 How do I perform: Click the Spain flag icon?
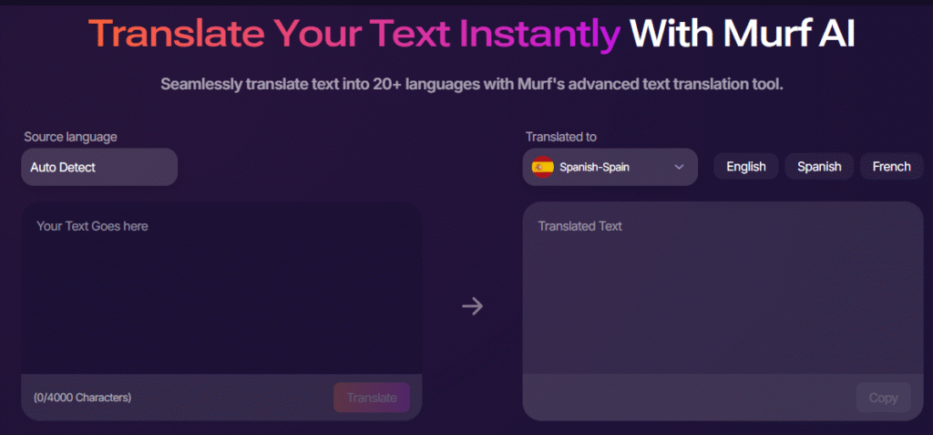coord(542,167)
